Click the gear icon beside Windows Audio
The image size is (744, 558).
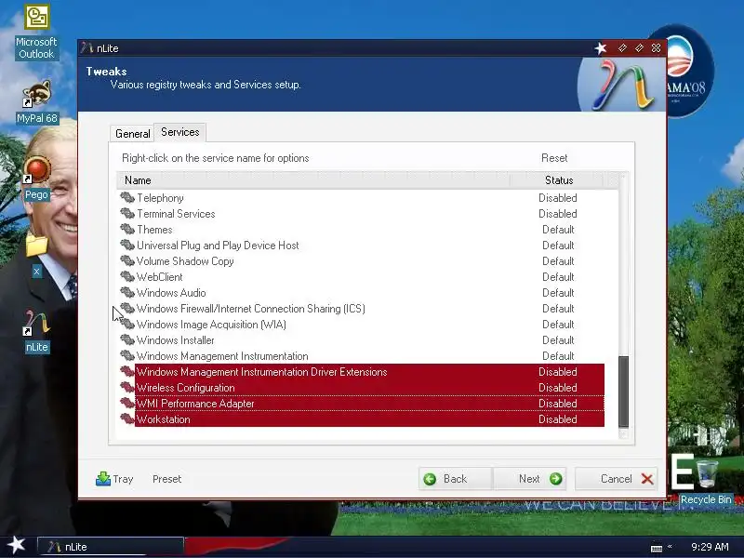[127, 292]
